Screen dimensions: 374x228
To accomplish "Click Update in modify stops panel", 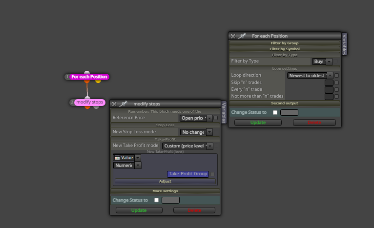I will click(x=139, y=210).
